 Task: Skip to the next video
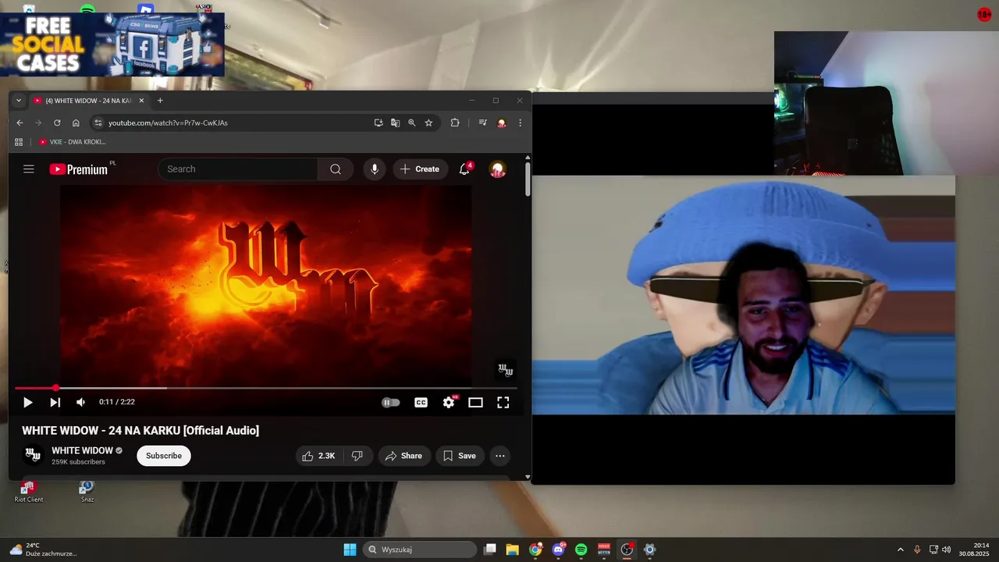pyautogui.click(x=55, y=402)
